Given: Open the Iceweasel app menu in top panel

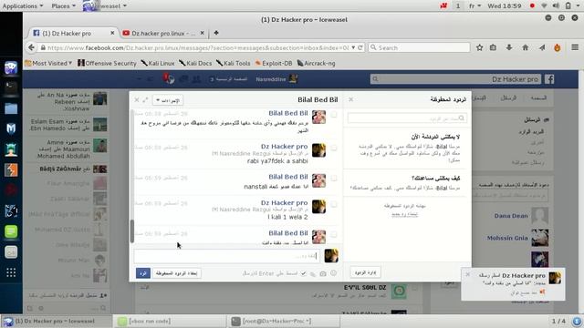Looking at the screenshot, I should (x=105, y=5).
